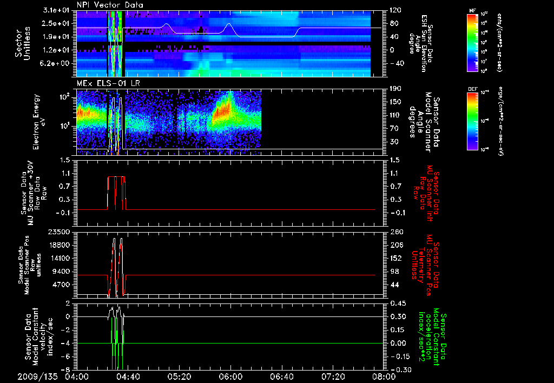Image resolution: width=554 pixels, height=383 pixels.
Task: Click the '206' telemetry tick value
Action: [395, 245]
